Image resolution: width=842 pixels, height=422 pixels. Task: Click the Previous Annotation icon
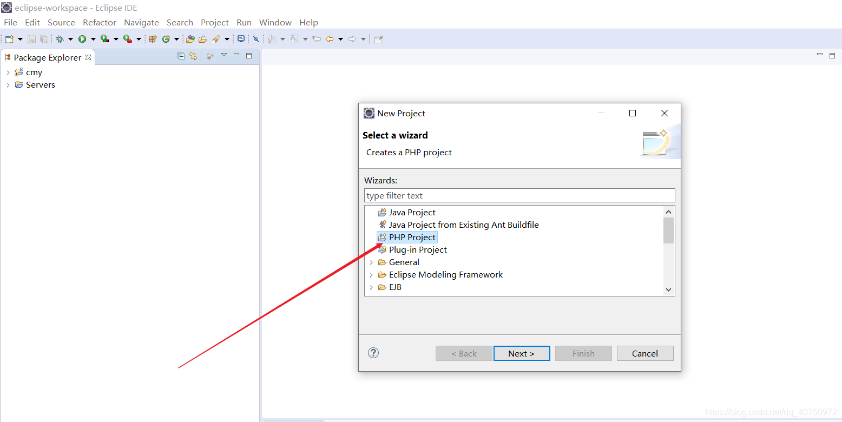[294, 39]
